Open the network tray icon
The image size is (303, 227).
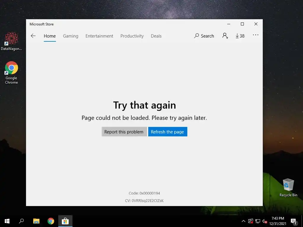[x=258, y=221]
